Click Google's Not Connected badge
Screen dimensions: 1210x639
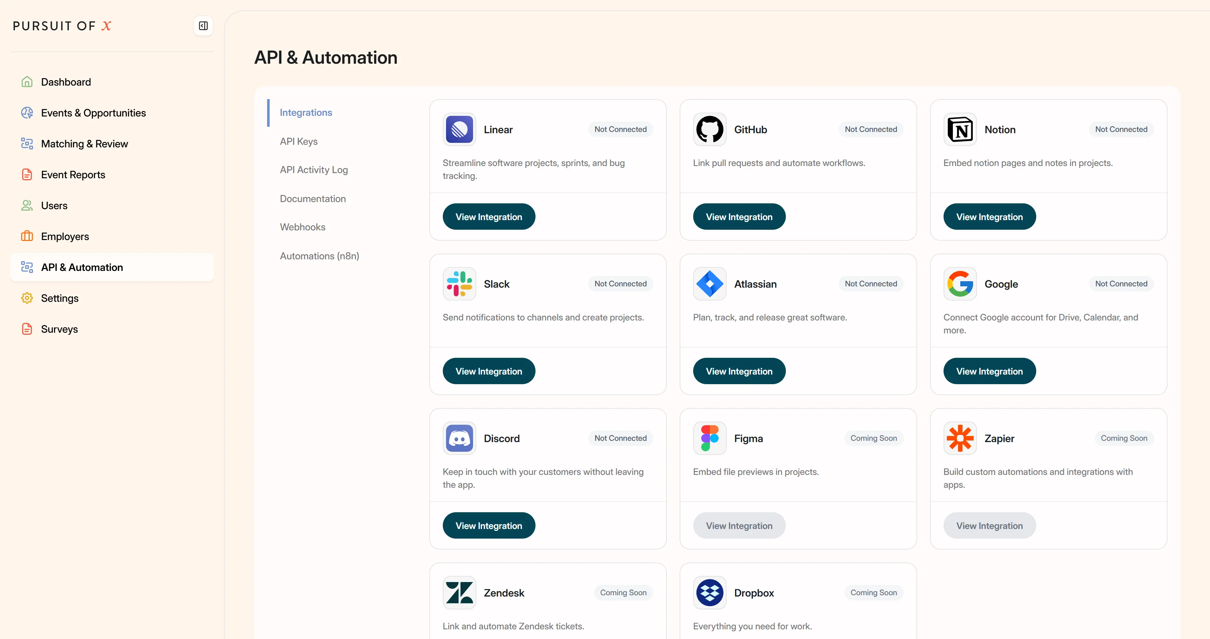[x=1121, y=283]
